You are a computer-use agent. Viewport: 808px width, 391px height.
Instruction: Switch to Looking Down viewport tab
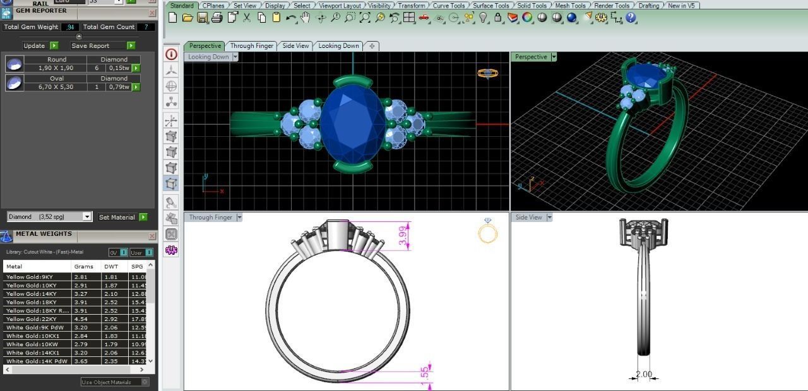(338, 45)
